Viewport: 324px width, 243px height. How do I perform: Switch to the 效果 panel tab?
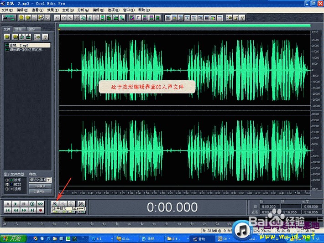[19, 29]
